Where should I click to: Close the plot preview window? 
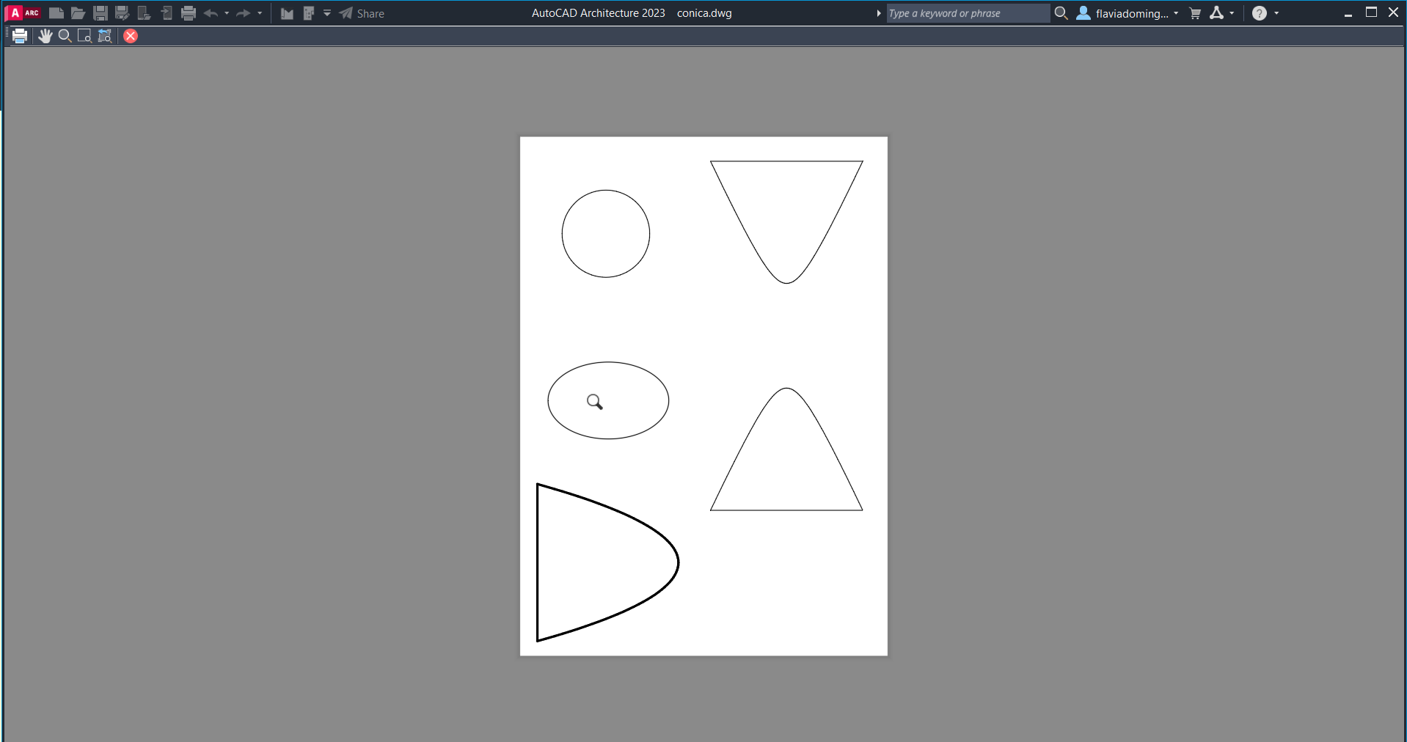pos(131,36)
